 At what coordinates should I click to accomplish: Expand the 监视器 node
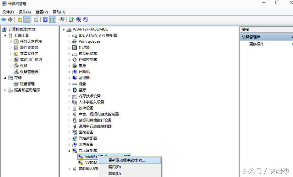(69, 78)
